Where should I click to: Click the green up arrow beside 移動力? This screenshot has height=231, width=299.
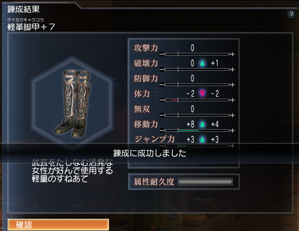pos(202,124)
